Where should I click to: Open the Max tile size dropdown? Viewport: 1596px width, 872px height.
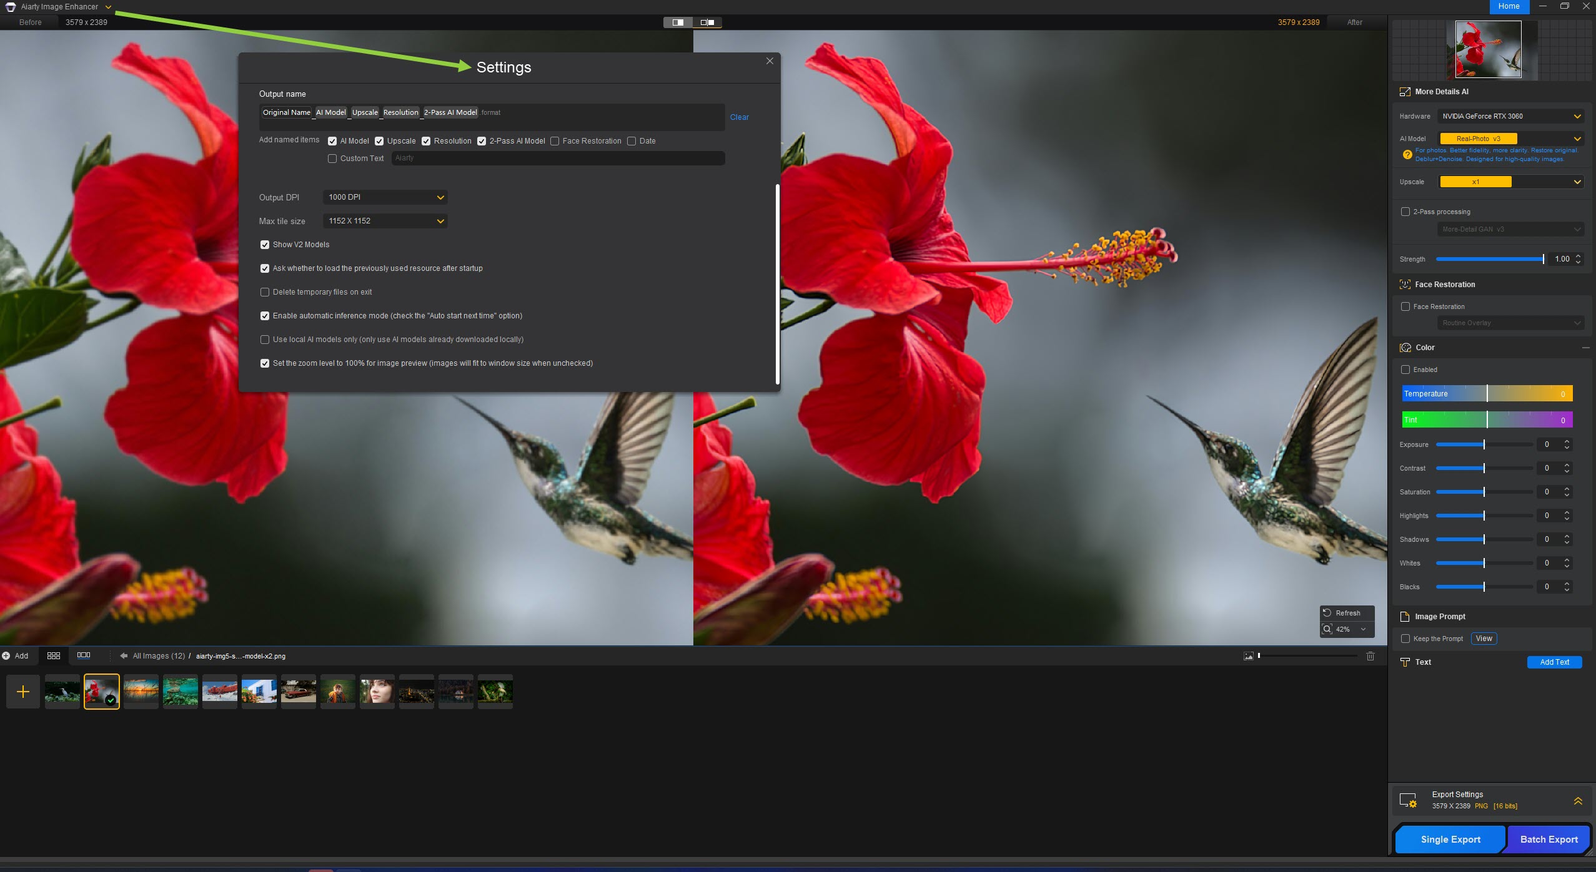[385, 221]
